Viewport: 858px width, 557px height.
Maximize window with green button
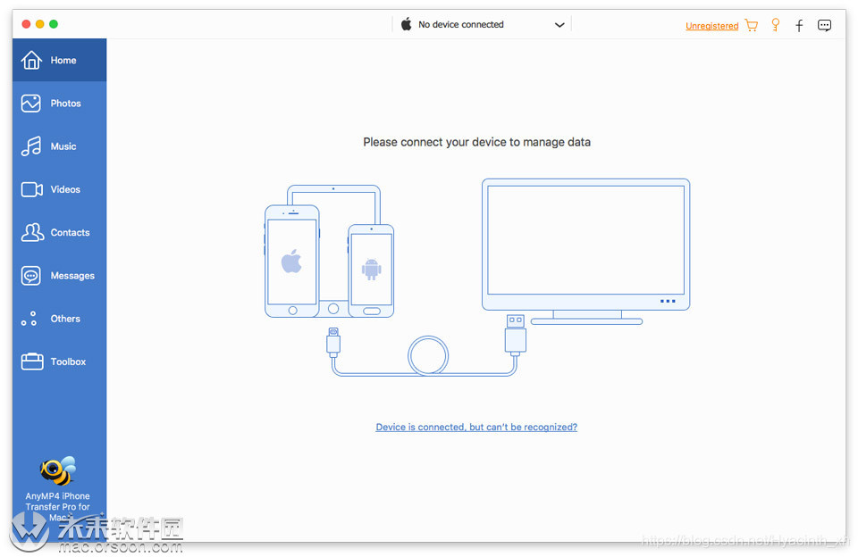click(54, 24)
